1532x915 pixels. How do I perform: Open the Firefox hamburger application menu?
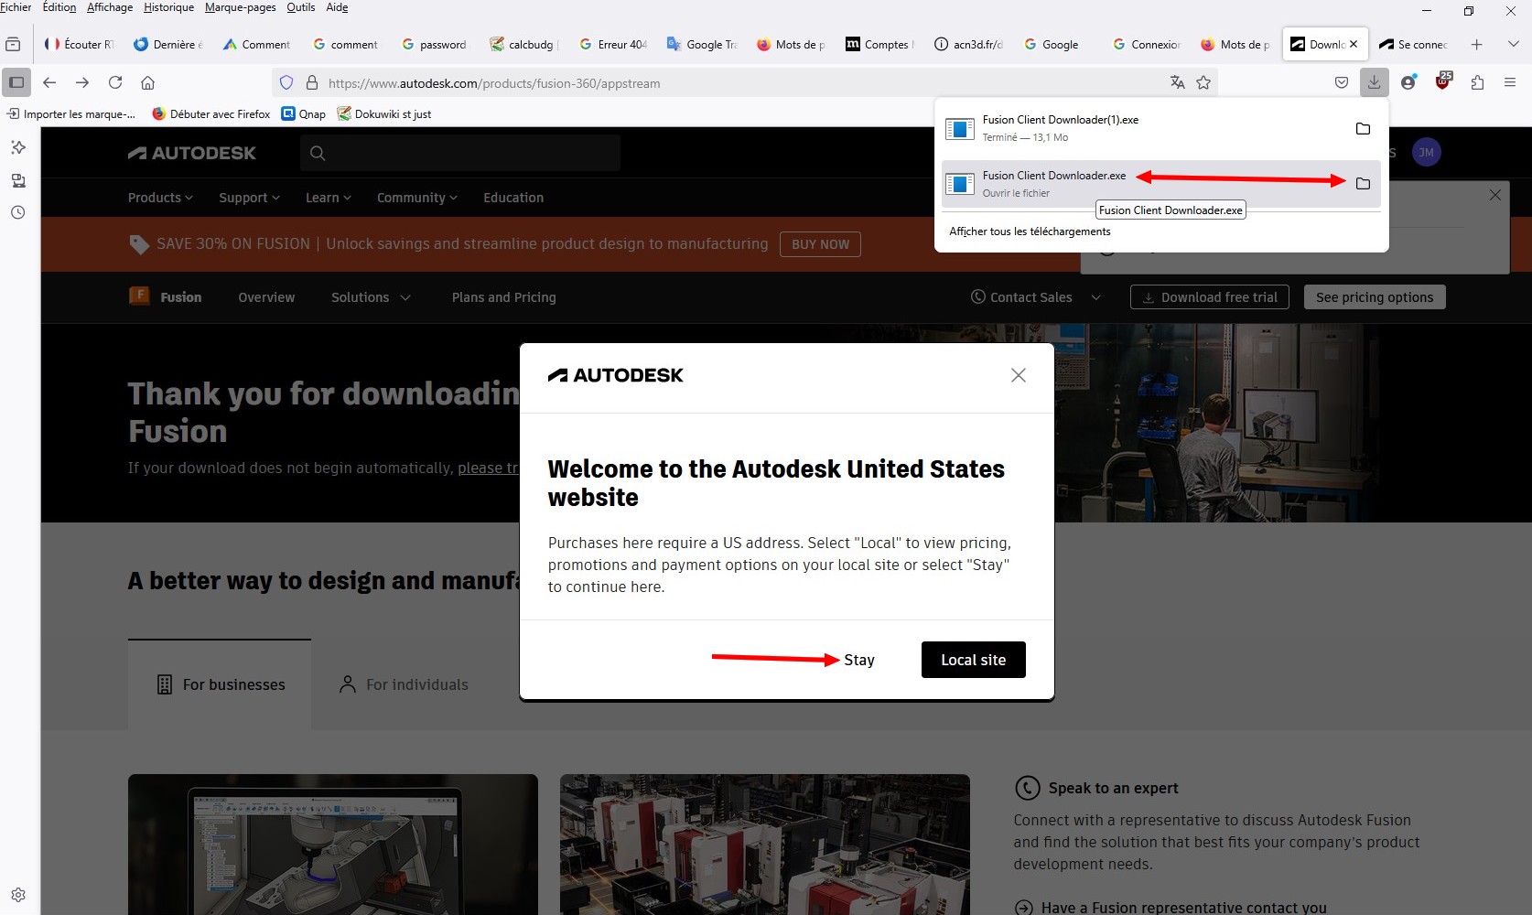pos(1510,82)
